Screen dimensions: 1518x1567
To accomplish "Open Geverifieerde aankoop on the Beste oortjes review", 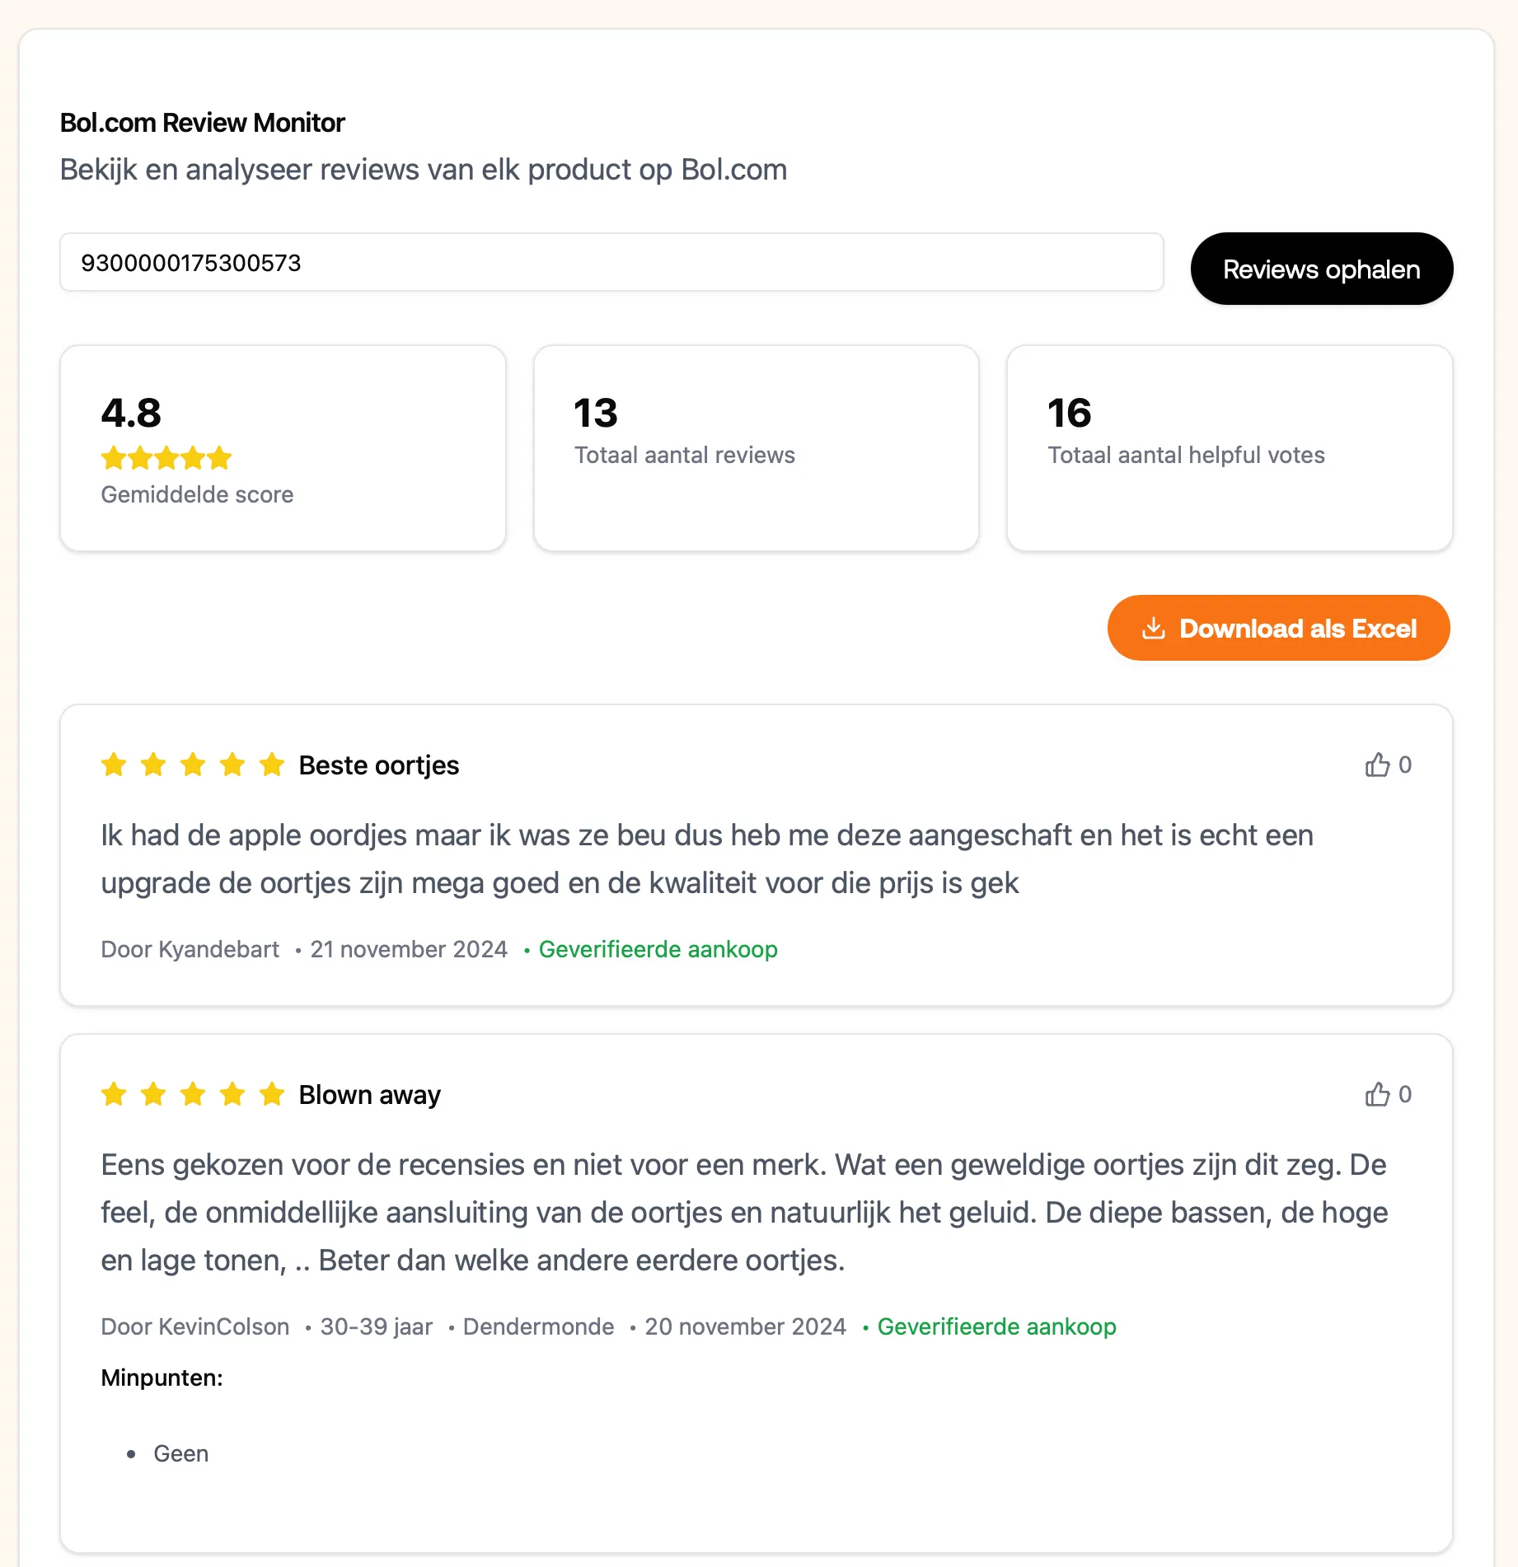I will point(657,949).
